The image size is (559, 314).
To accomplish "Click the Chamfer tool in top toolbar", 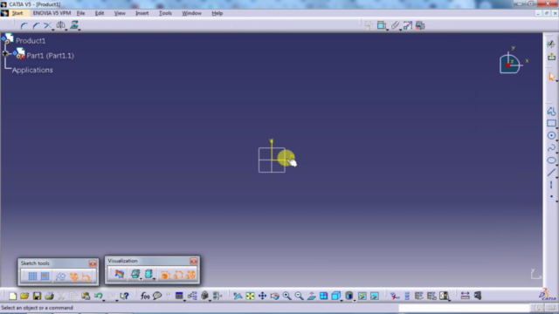I will (x=36, y=25).
